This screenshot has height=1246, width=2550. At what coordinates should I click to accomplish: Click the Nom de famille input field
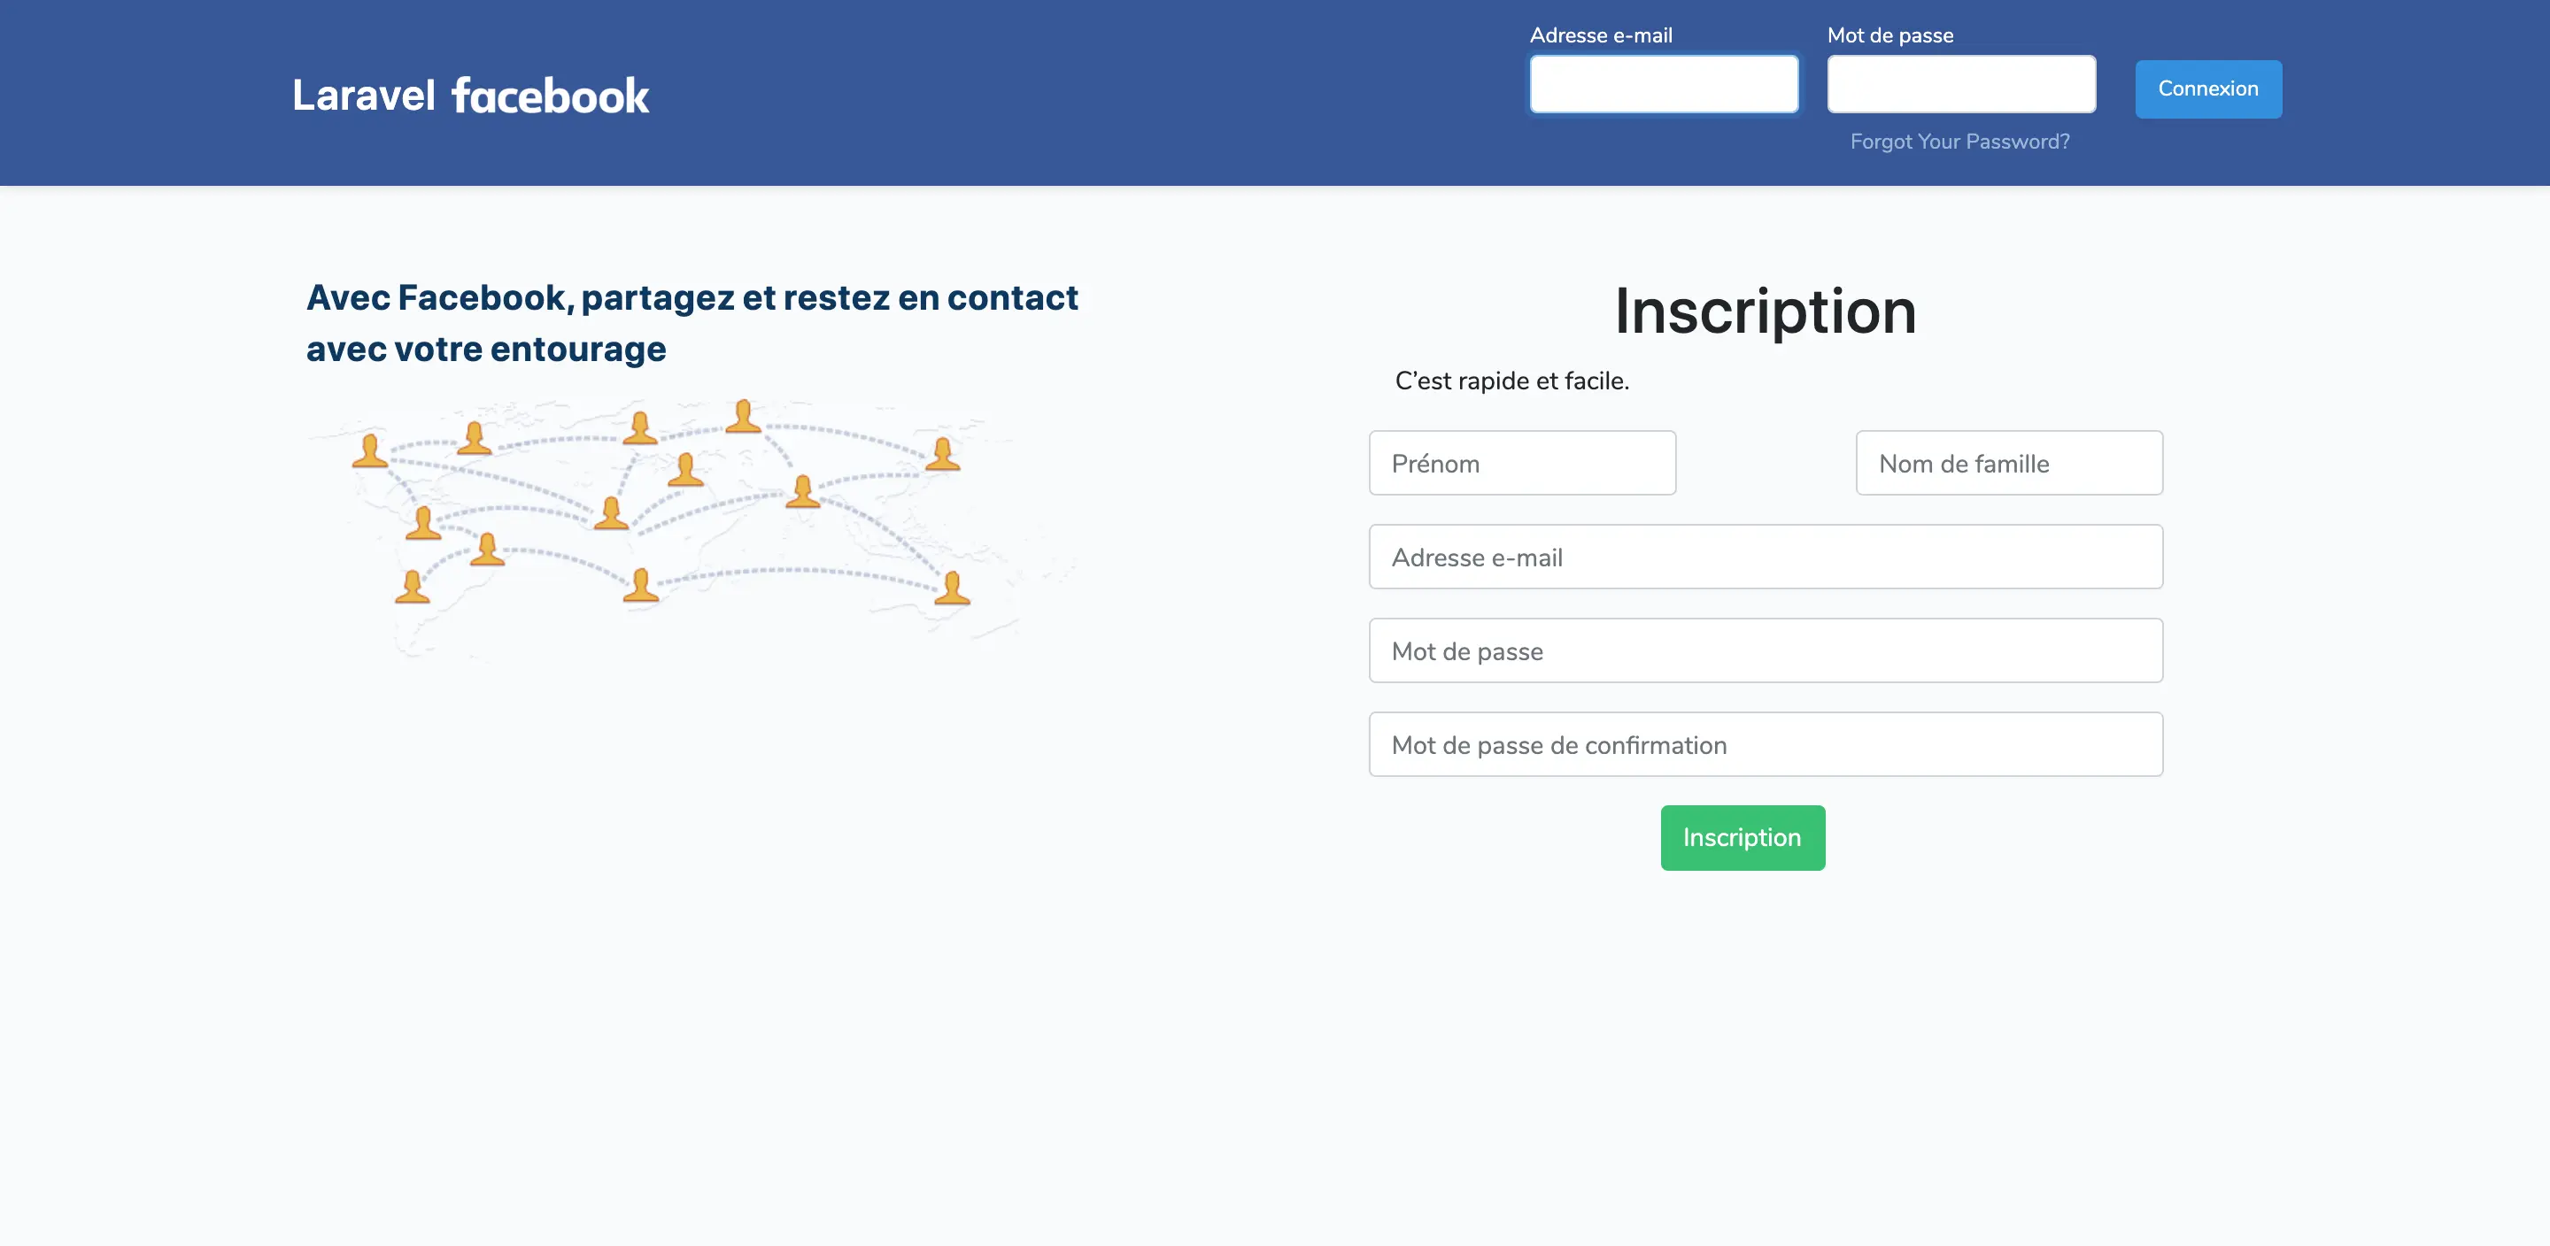[x=2008, y=463]
